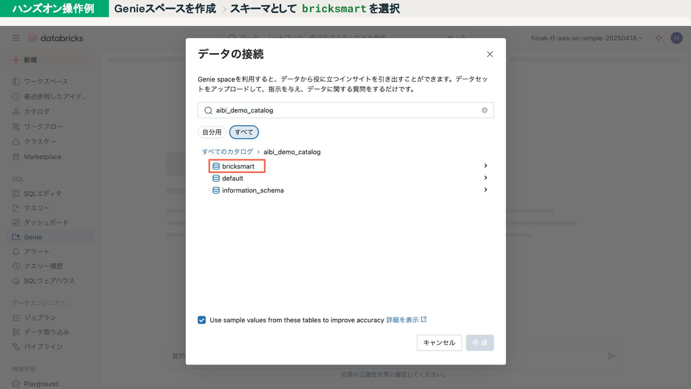Click the 最近使用したアイテム clock icon

(x=16, y=97)
